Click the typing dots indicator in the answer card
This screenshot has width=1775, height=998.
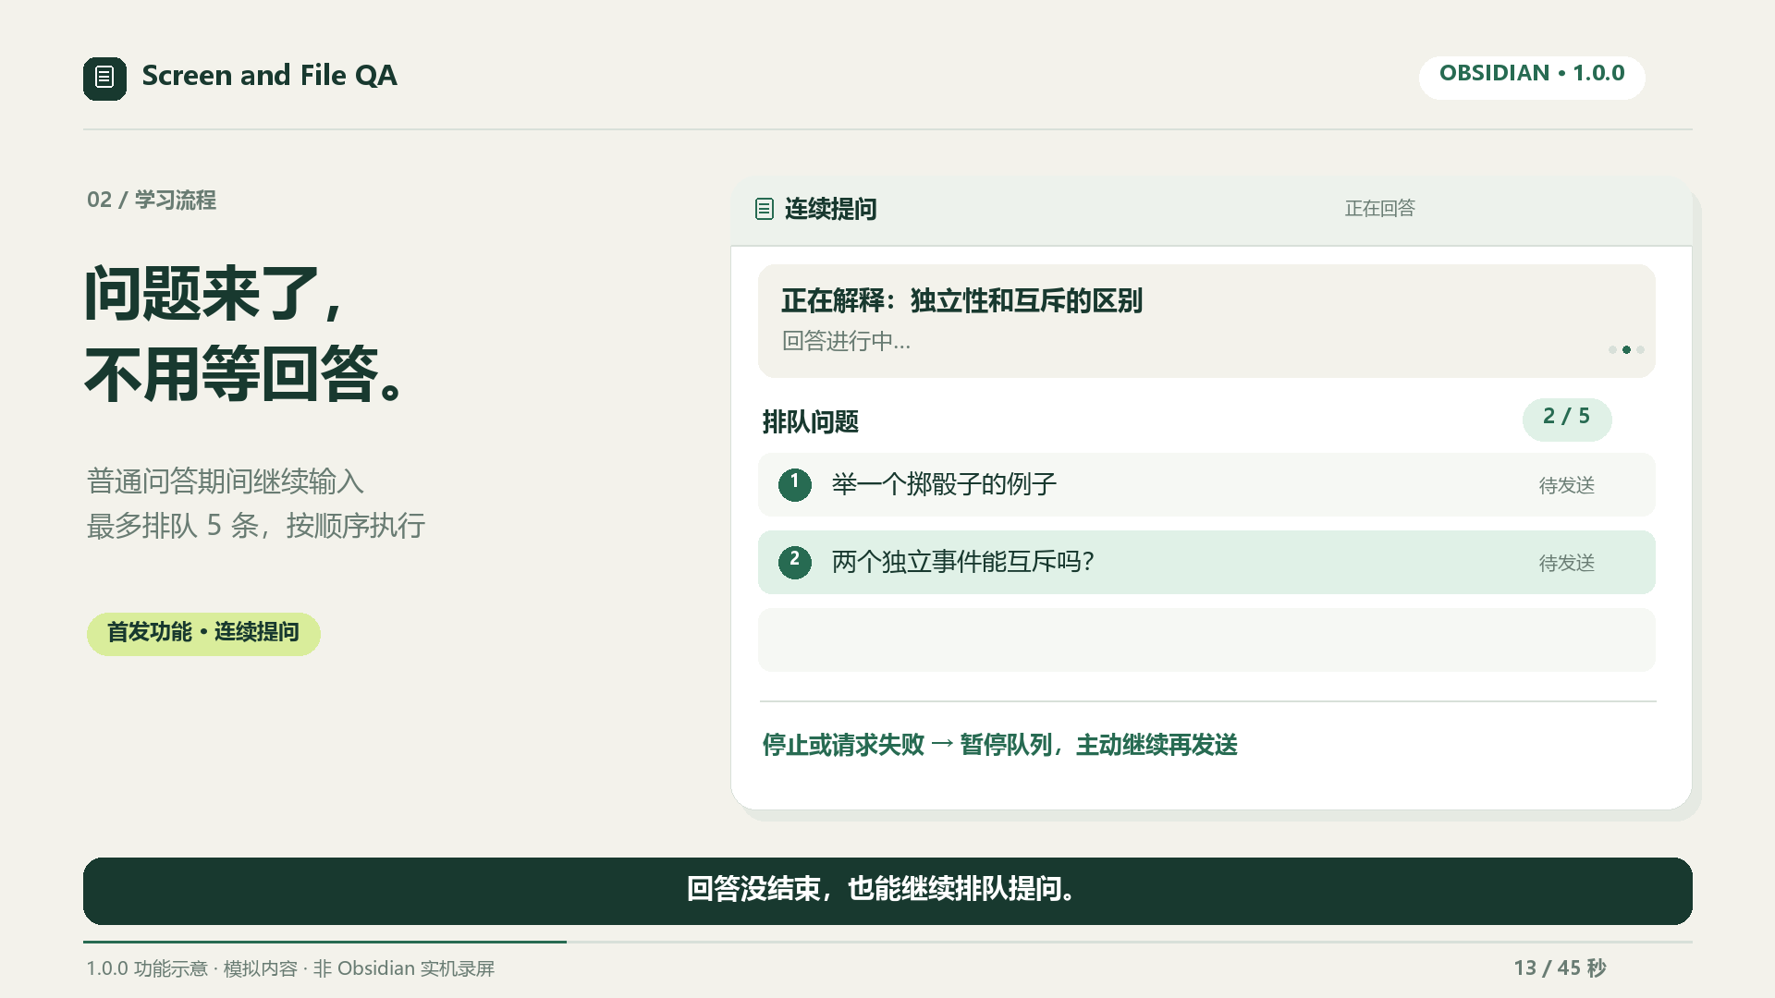(1626, 349)
